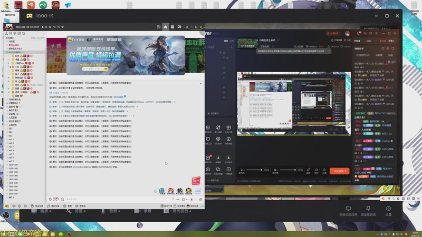
Task: Open 游戏加速 in the YY bottom bar
Action: pos(192,206)
